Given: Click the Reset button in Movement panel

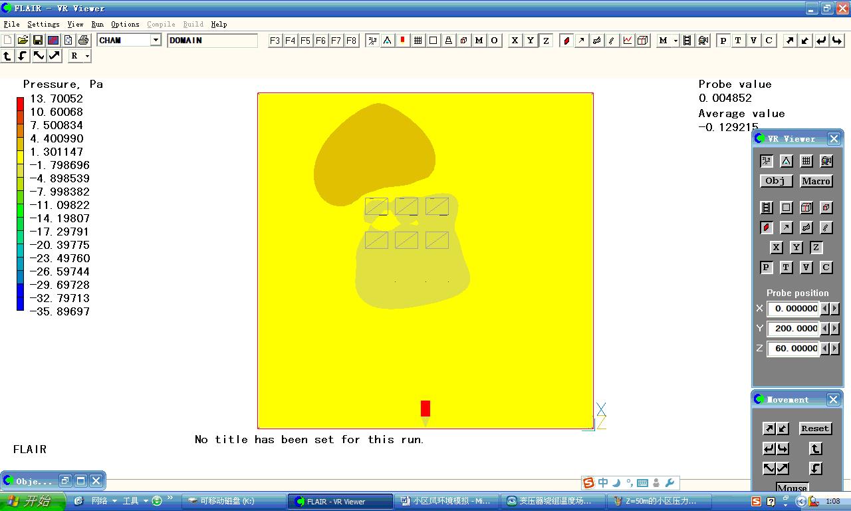Looking at the screenshot, I should (x=815, y=428).
